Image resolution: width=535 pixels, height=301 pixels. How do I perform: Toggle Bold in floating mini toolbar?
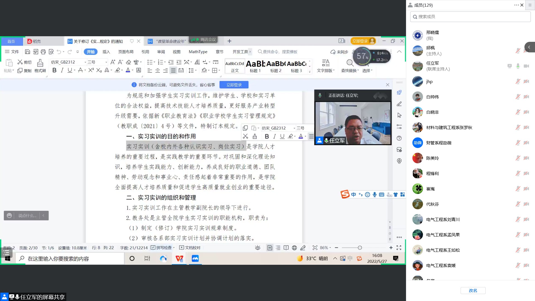pos(267,136)
